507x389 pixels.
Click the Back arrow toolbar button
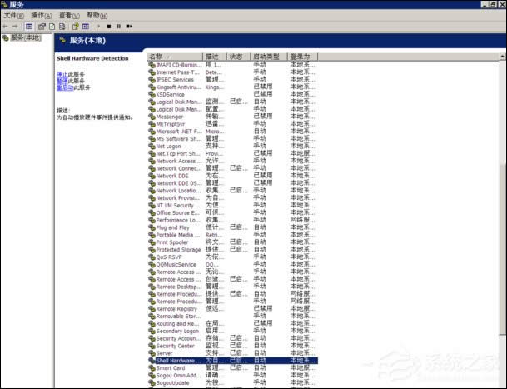pyautogui.click(x=7, y=26)
